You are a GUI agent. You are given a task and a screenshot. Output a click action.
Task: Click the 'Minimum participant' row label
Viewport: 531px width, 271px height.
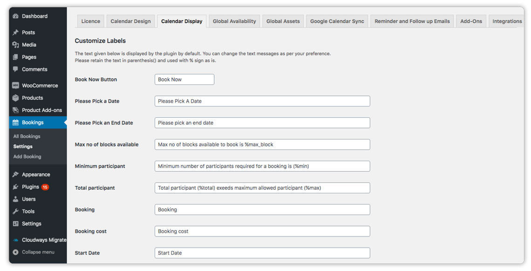pos(100,166)
